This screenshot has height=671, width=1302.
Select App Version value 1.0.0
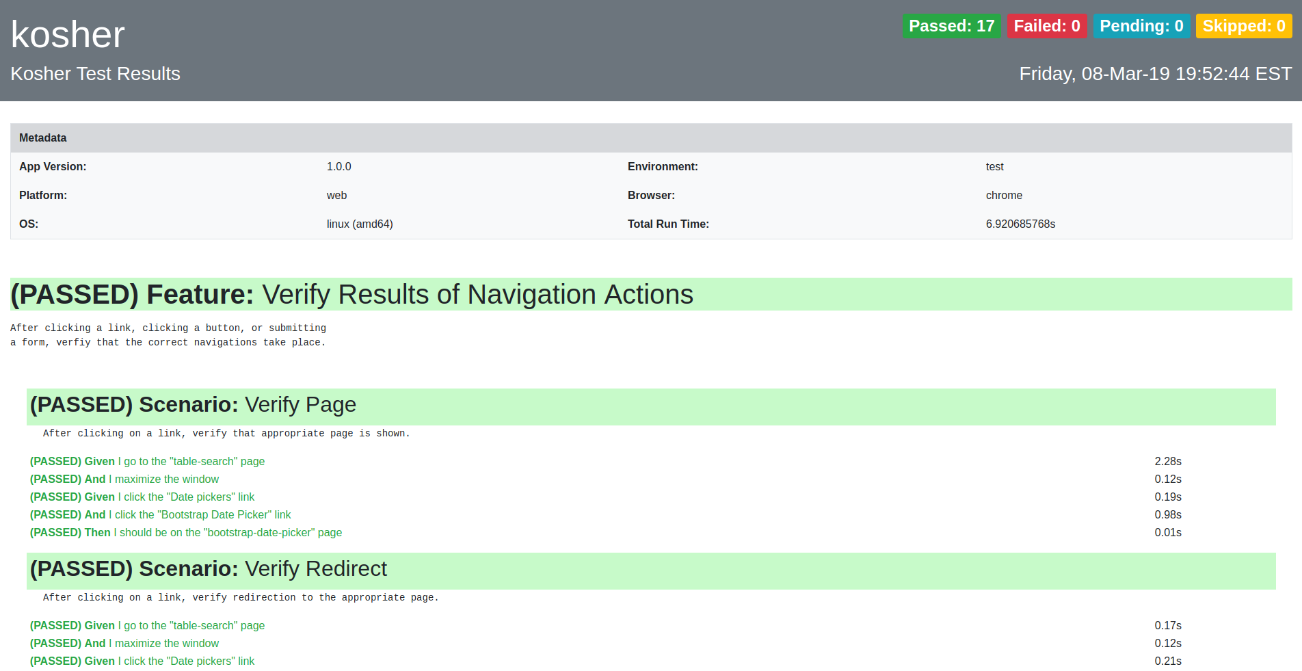(x=339, y=167)
